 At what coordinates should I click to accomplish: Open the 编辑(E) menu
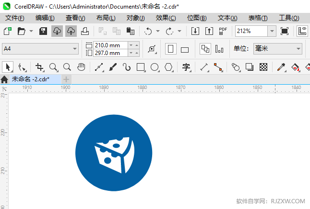(x=45, y=18)
